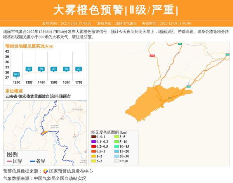Viewport: 233px width, 183px height.
Task: Click the 临沧 city marker on the overview map
Action: pos(75,135)
